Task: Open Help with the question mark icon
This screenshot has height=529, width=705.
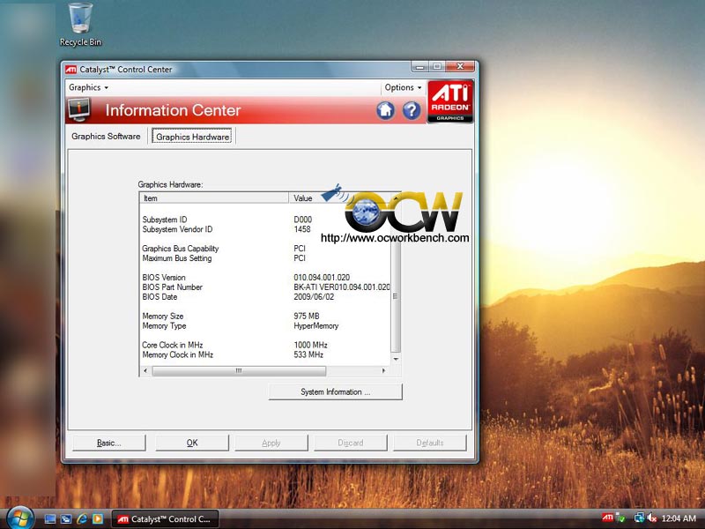Action: point(412,110)
